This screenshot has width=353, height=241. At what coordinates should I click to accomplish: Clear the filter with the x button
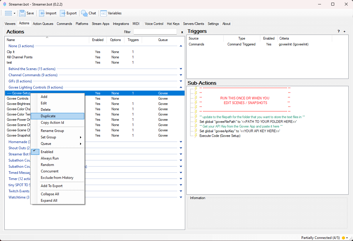tap(182, 32)
